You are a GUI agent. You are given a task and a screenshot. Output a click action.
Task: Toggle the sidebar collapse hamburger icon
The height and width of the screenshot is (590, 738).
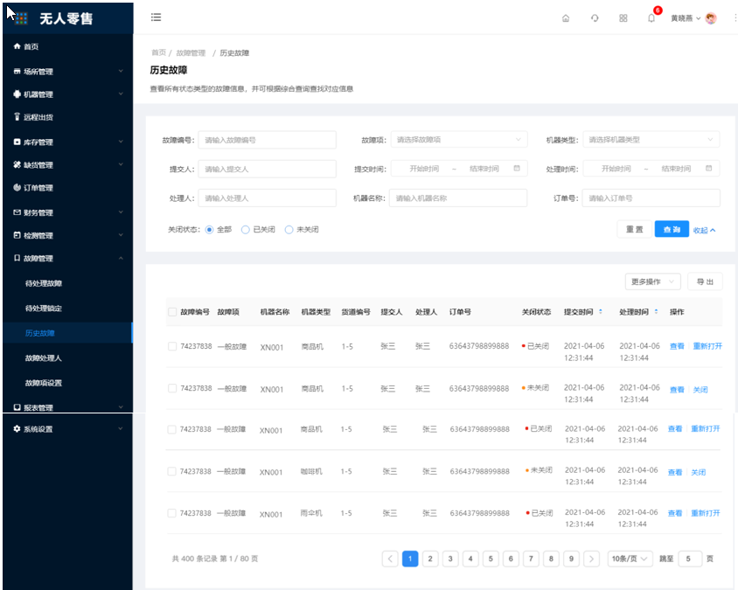pyautogui.click(x=156, y=17)
